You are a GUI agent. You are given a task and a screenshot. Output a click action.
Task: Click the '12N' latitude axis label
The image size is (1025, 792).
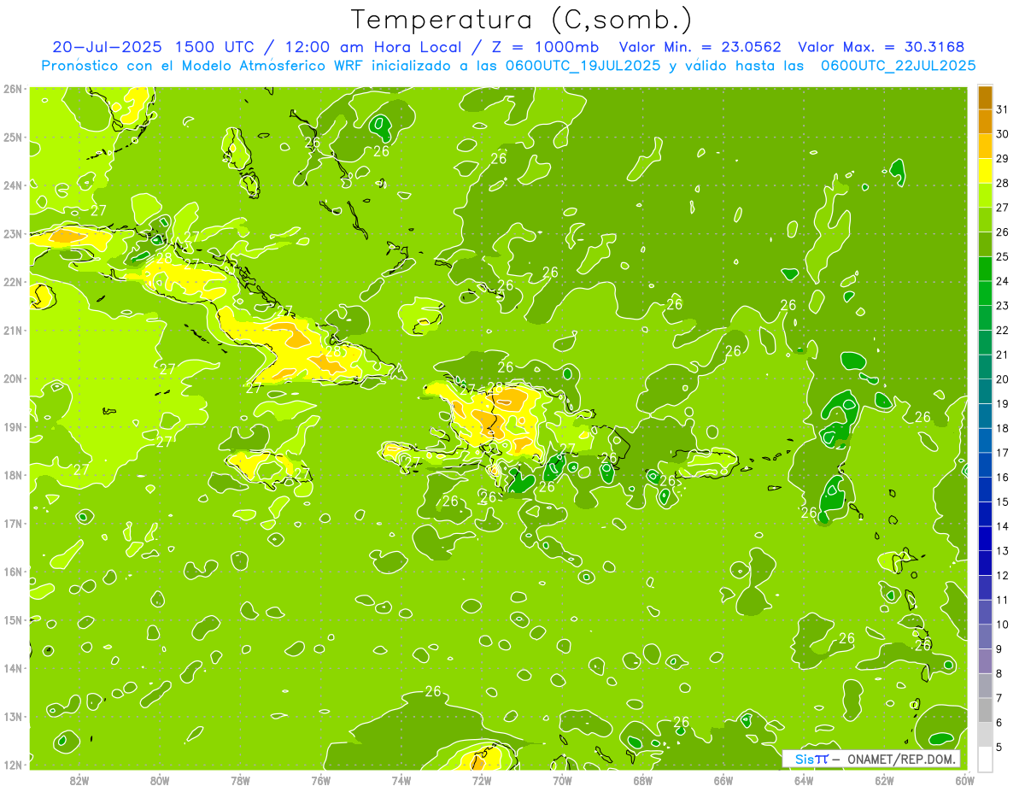point(12,765)
